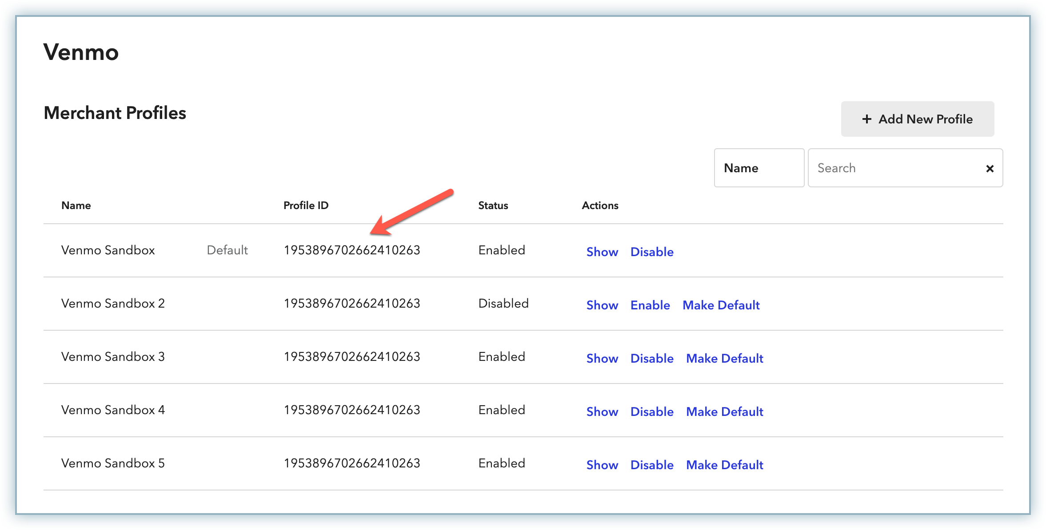Disable the Venmo Sandbox 5 profile
The width and height of the screenshot is (1046, 530).
651,465
